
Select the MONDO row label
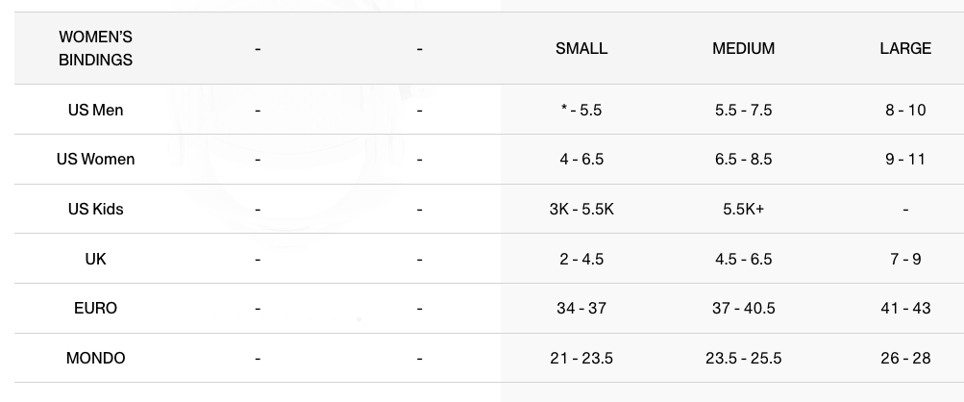[x=95, y=358]
